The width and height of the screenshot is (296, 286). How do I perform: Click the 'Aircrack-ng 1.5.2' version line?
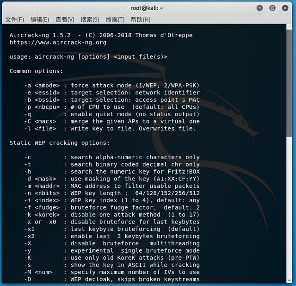pyautogui.click(x=101, y=35)
